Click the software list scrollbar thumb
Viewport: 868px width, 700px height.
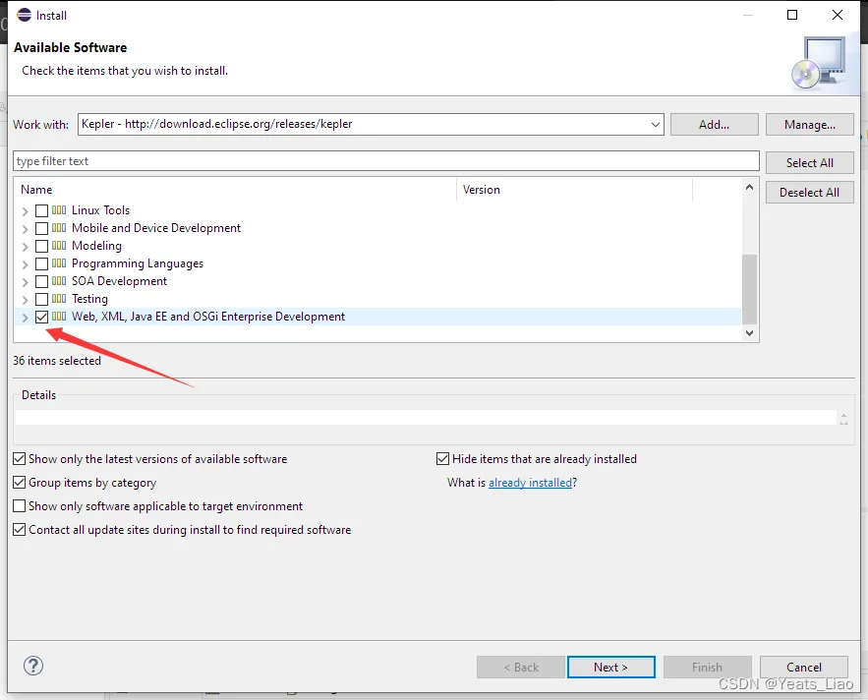click(749, 289)
